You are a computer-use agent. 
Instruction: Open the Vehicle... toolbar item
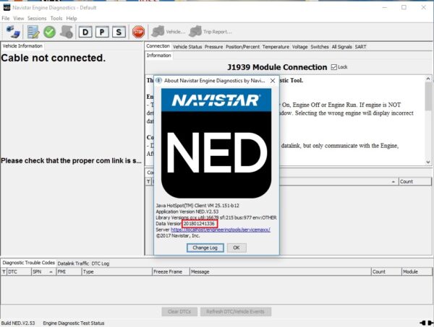169,32
